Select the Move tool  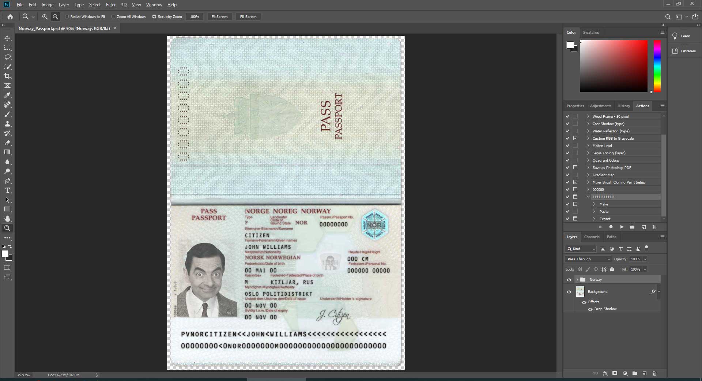[7, 38]
